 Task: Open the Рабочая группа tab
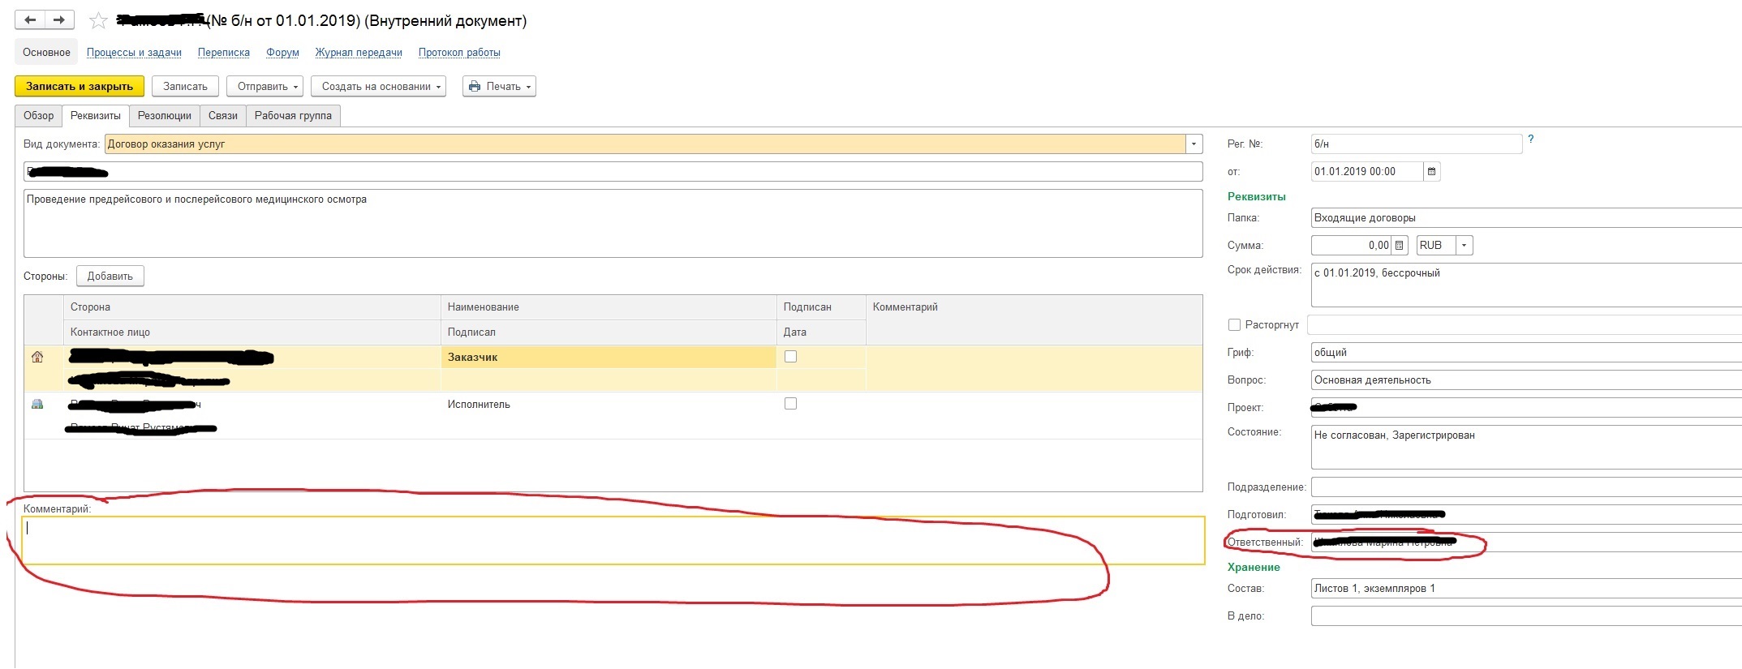[293, 116]
